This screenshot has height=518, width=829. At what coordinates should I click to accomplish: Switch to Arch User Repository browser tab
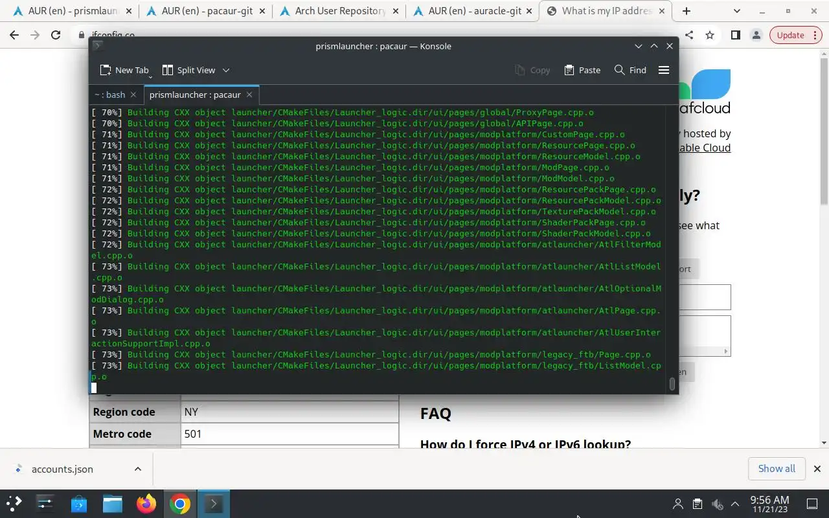[339, 11]
